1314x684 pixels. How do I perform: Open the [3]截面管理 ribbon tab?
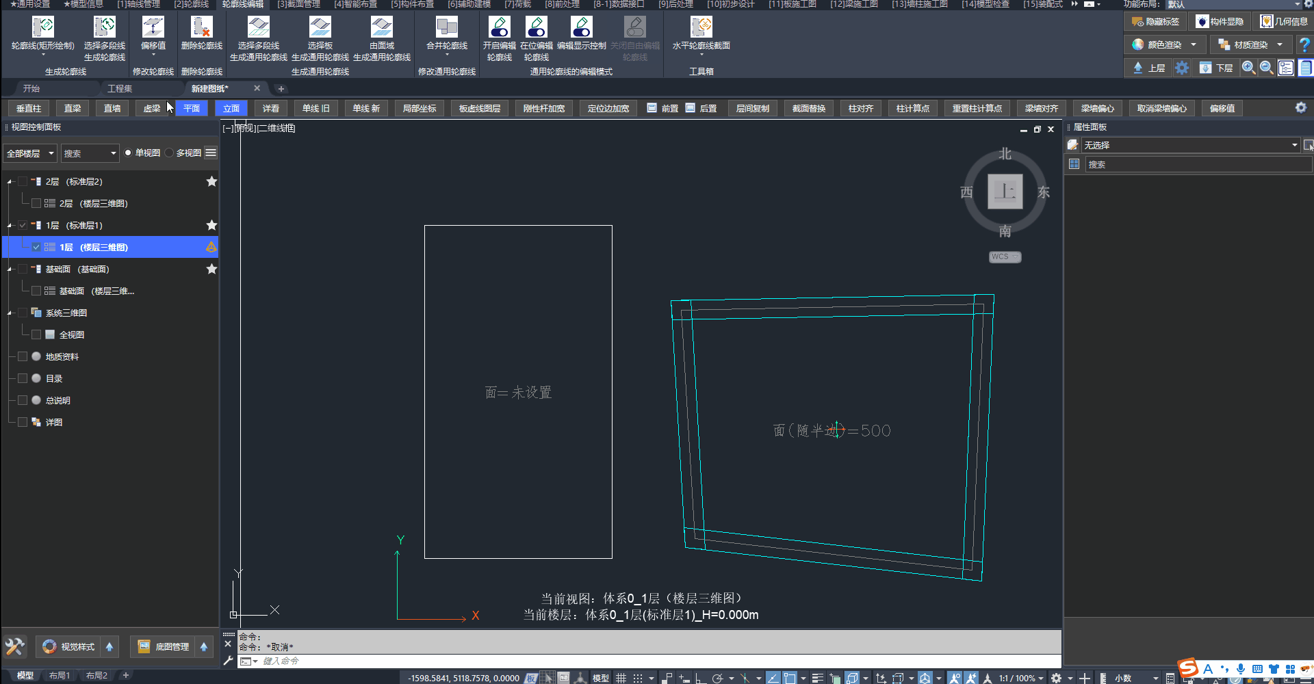coord(298,4)
